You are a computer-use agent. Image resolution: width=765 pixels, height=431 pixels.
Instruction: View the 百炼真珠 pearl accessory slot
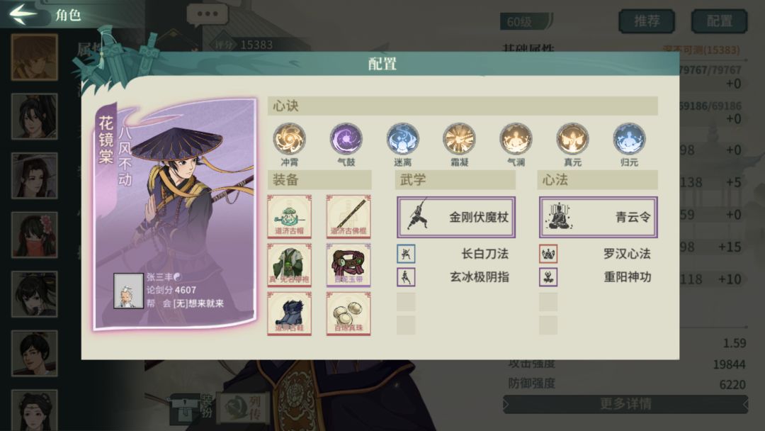click(x=348, y=313)
